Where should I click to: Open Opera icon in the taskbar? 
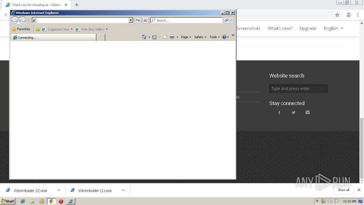(61, 201)
